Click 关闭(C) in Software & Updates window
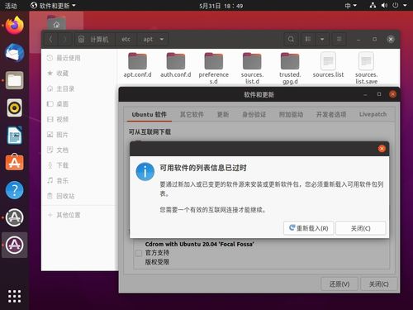 click(x=379, y=284)
